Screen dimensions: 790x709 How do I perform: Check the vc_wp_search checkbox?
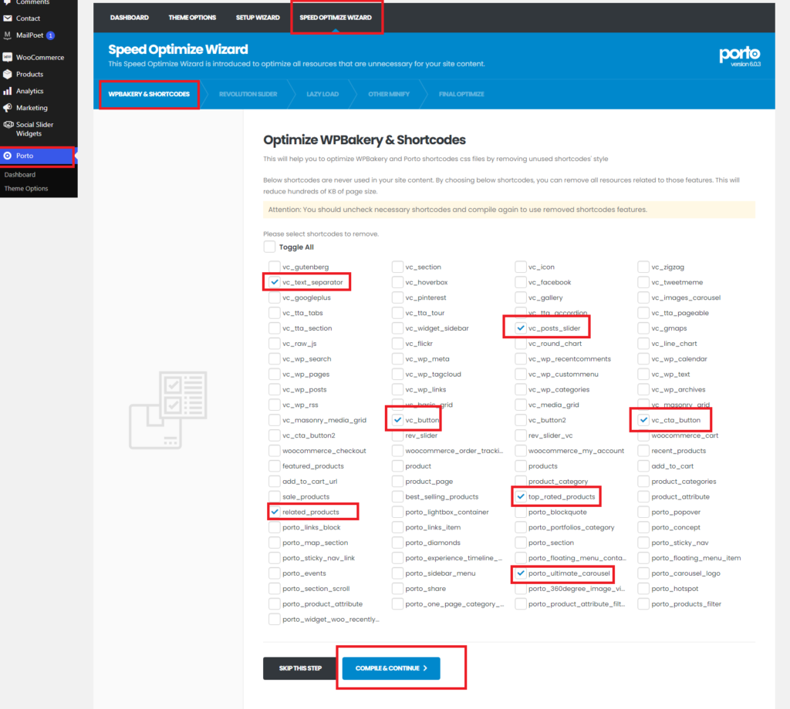274,359
